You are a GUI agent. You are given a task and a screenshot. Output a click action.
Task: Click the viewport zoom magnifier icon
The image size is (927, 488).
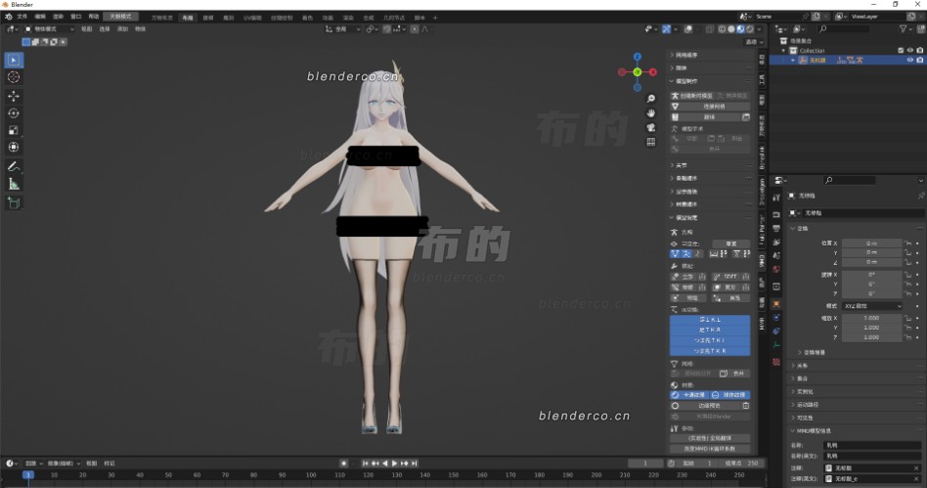point(651,99)
